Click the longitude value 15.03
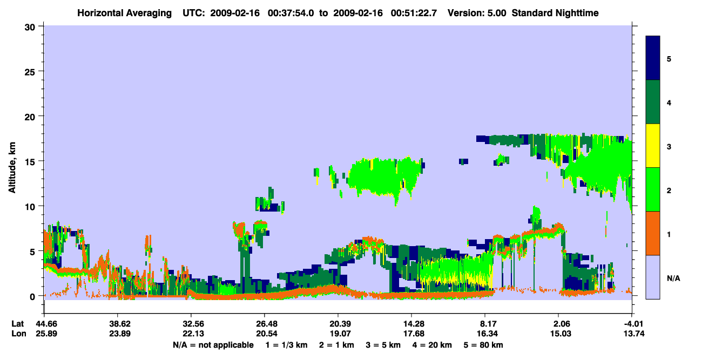Viewport: 702px width, 360px height. click(558, 334)
